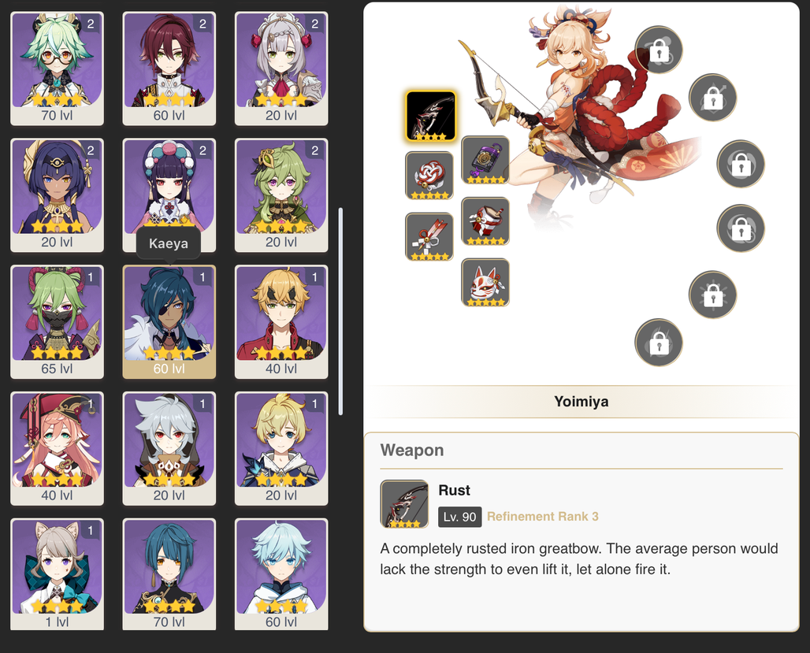Open the red knot flower artifact
810x653 pixels.
click(429, 176)
